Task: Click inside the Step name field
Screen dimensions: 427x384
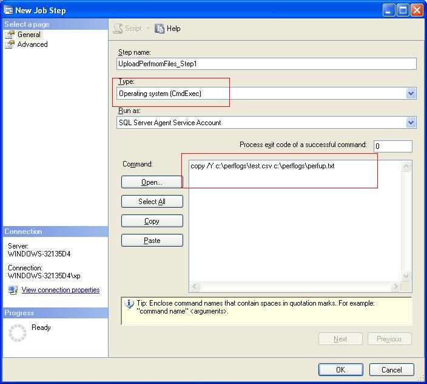Action: [266, 64]
